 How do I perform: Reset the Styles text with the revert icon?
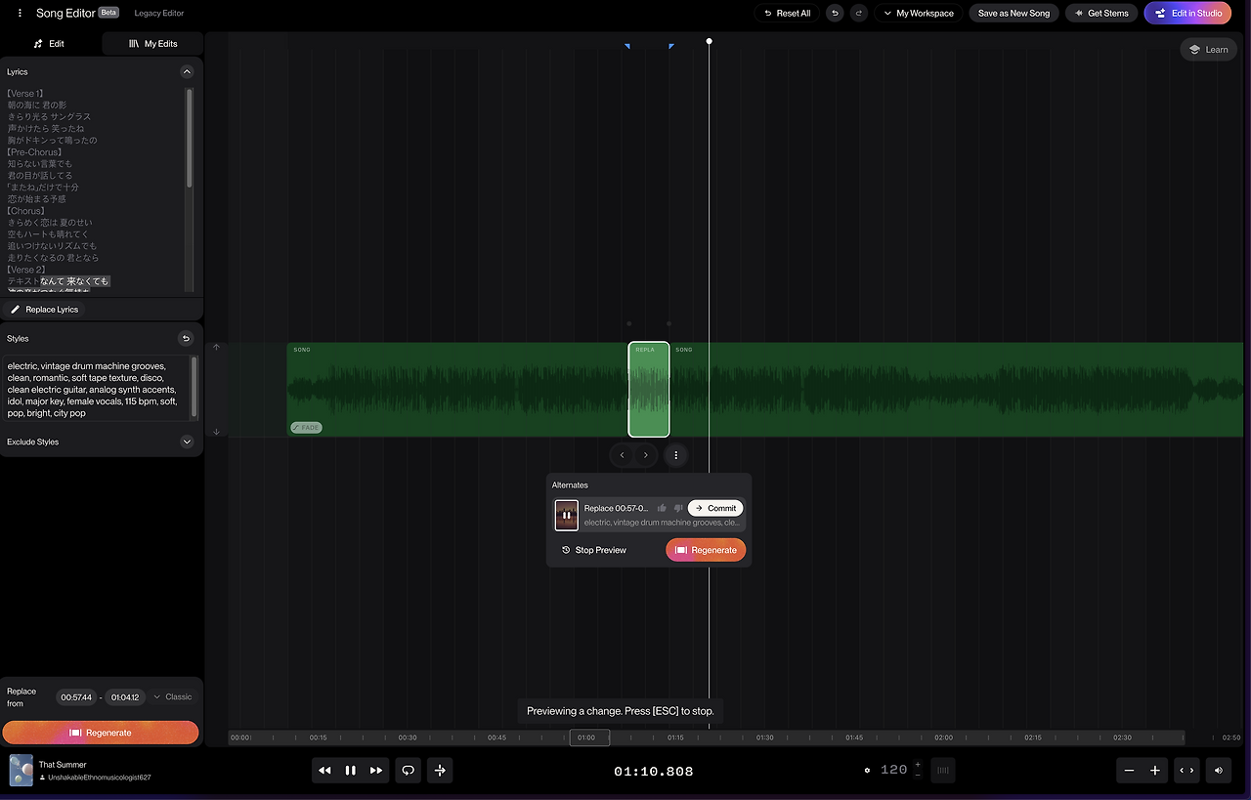[186, 339]
